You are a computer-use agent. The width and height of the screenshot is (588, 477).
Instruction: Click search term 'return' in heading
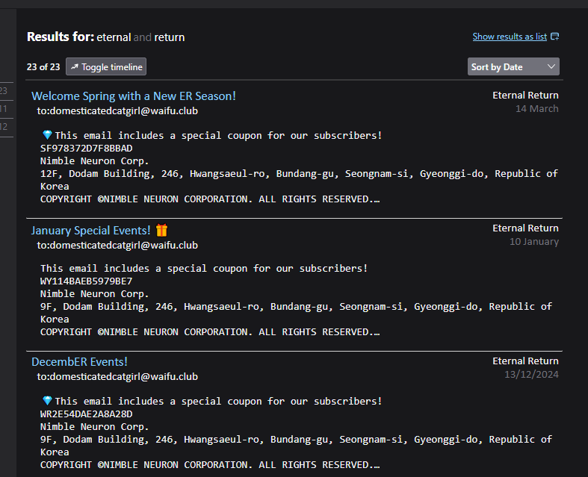170,37
